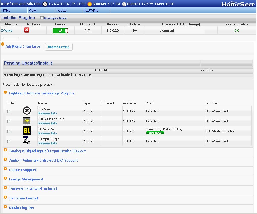Viewport: 257px width, 214px height.
Task: Open Release Info for X10 CM11A/TI103
Action: coord(48,123)
